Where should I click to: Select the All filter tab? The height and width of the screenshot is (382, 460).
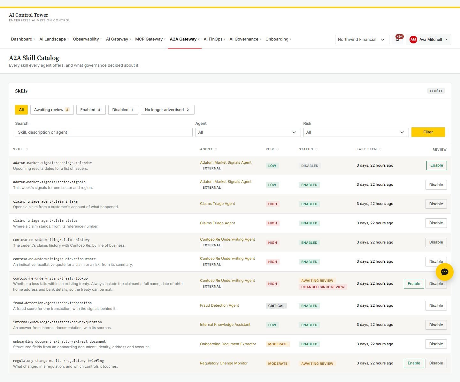pos(21,110)
